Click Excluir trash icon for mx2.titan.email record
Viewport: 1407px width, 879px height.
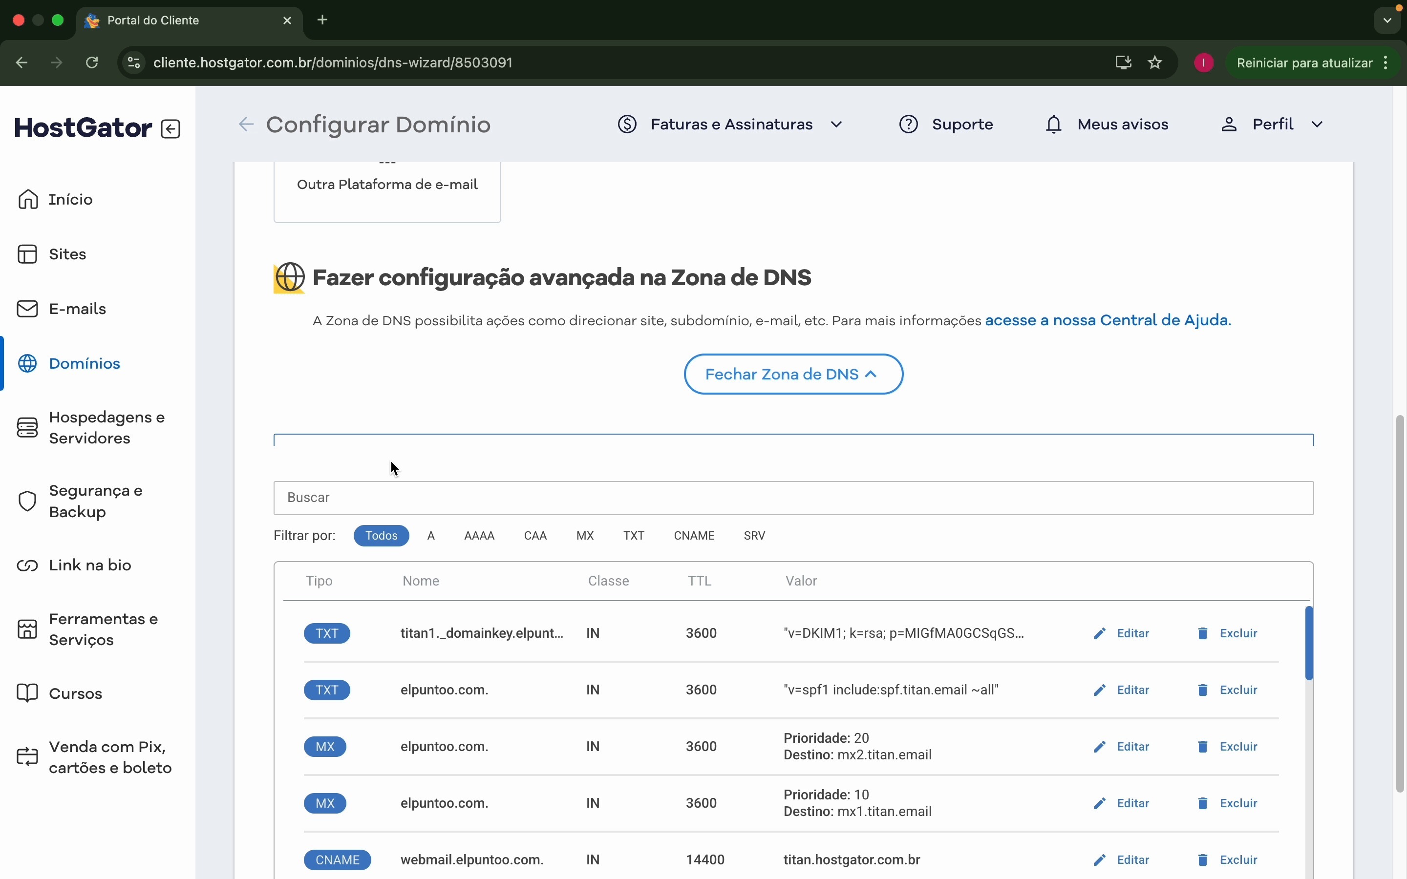[1203, 747]
